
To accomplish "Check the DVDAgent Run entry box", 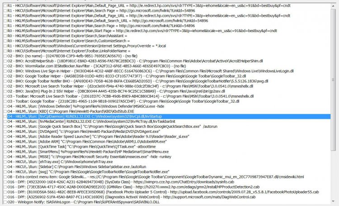I will point(5,131).
